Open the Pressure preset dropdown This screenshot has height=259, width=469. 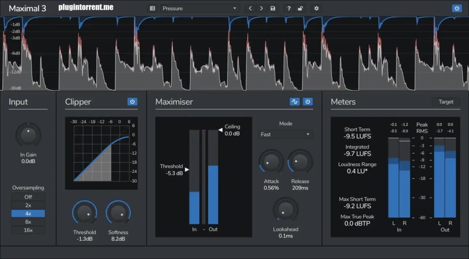[x=200, y=8]
